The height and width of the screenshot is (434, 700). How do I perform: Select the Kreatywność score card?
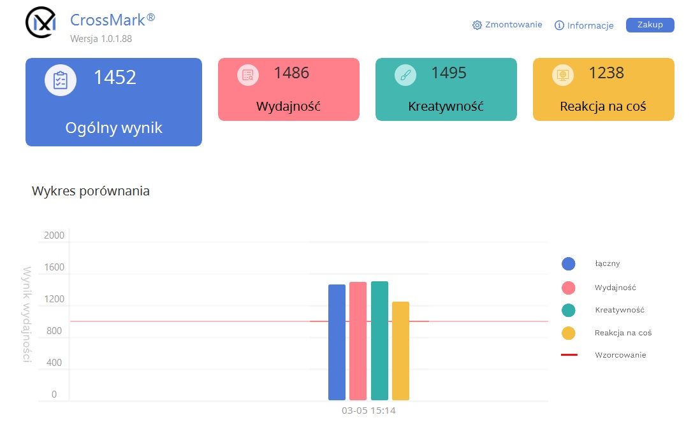[446, 89]
